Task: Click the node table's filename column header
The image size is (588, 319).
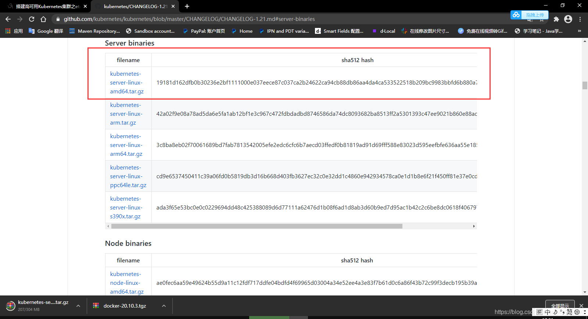Action: (128, 260)
